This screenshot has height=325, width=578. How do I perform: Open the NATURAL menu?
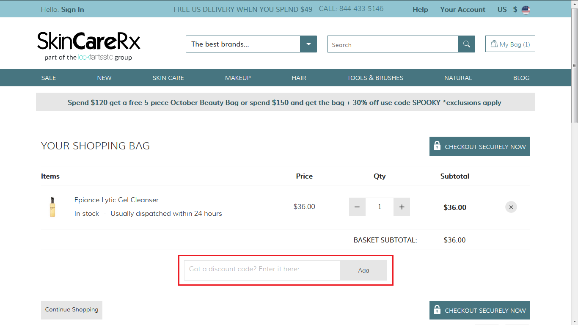click(x=458, y=78)
